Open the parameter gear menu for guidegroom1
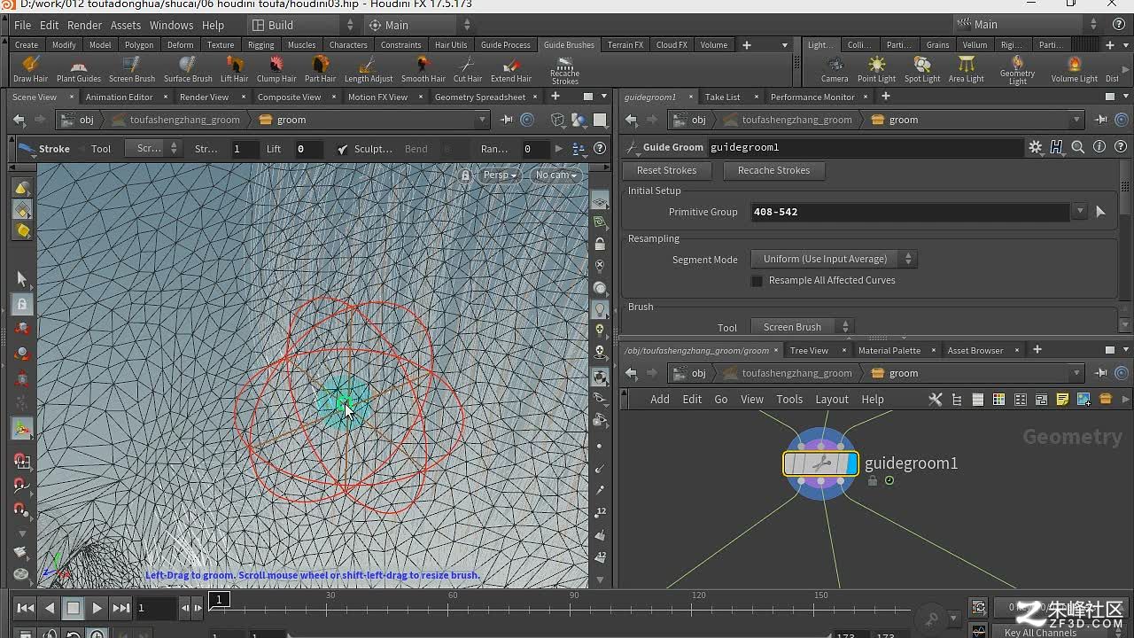The image size is (1134, 638). (1035, 147)
